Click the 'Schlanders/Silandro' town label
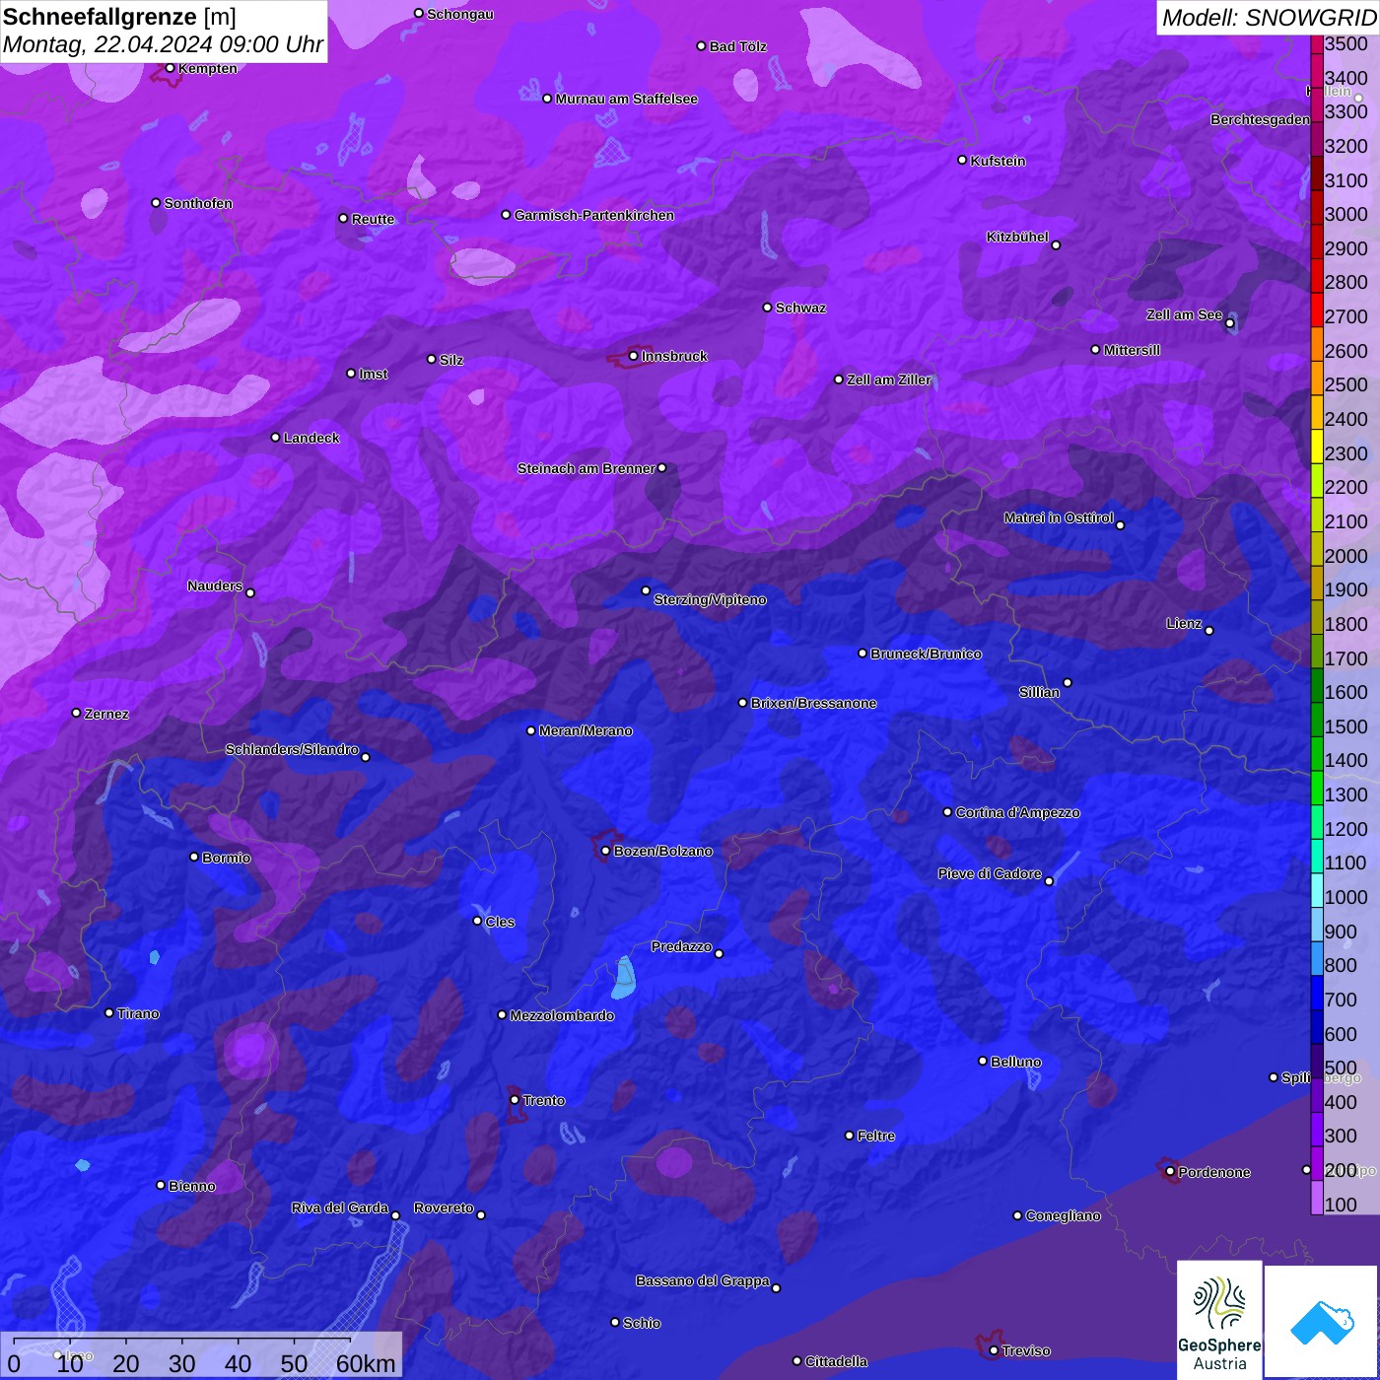1380x1380 pixels. 292,749
